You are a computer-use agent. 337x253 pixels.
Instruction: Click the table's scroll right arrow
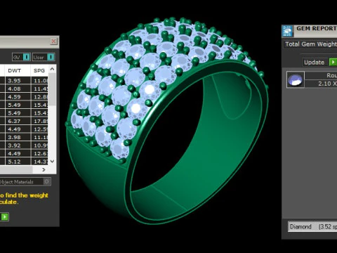(x=44, y=169)
